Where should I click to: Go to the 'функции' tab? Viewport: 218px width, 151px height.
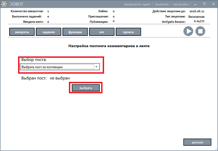tap(75, 32)
